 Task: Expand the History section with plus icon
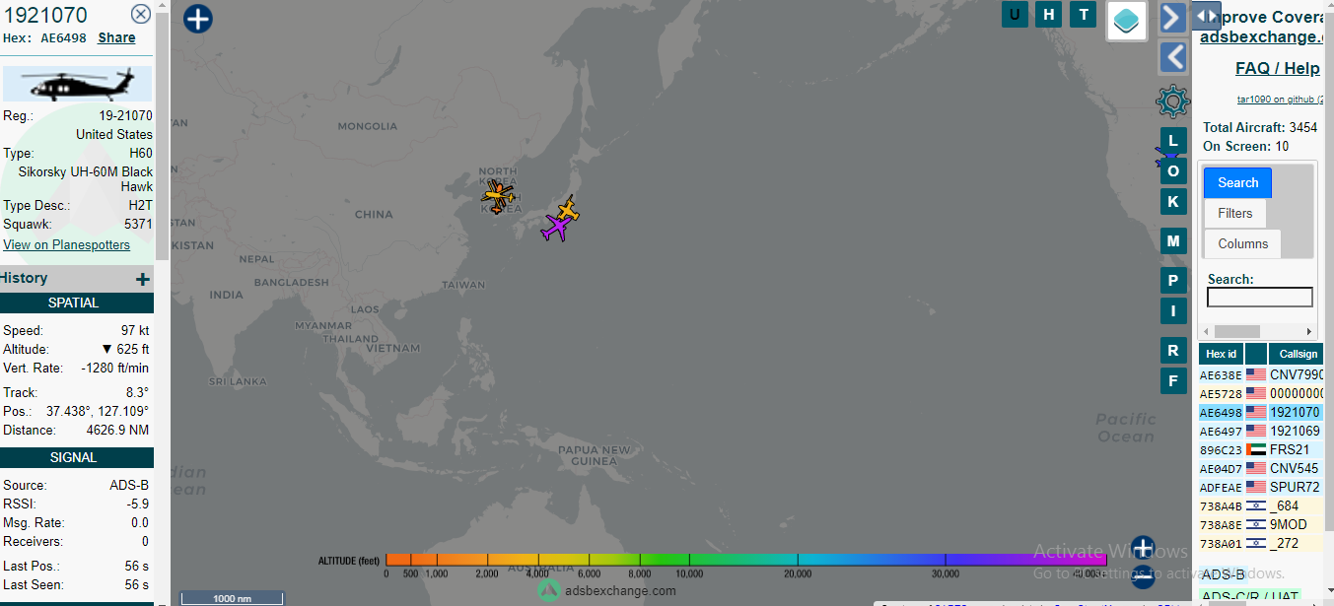point(143,279)
